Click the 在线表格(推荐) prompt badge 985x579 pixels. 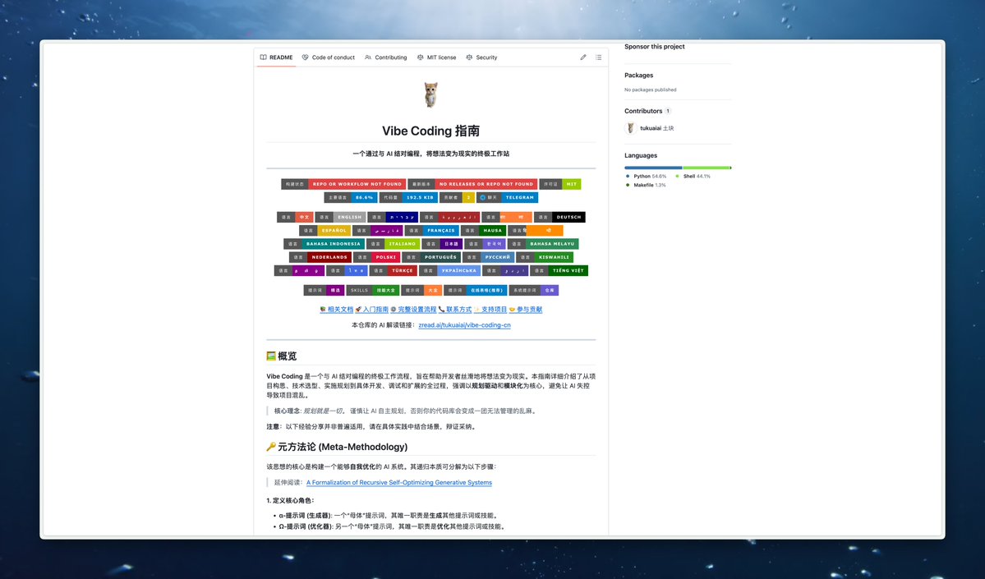pyautogui.click(x=476, y=290)
